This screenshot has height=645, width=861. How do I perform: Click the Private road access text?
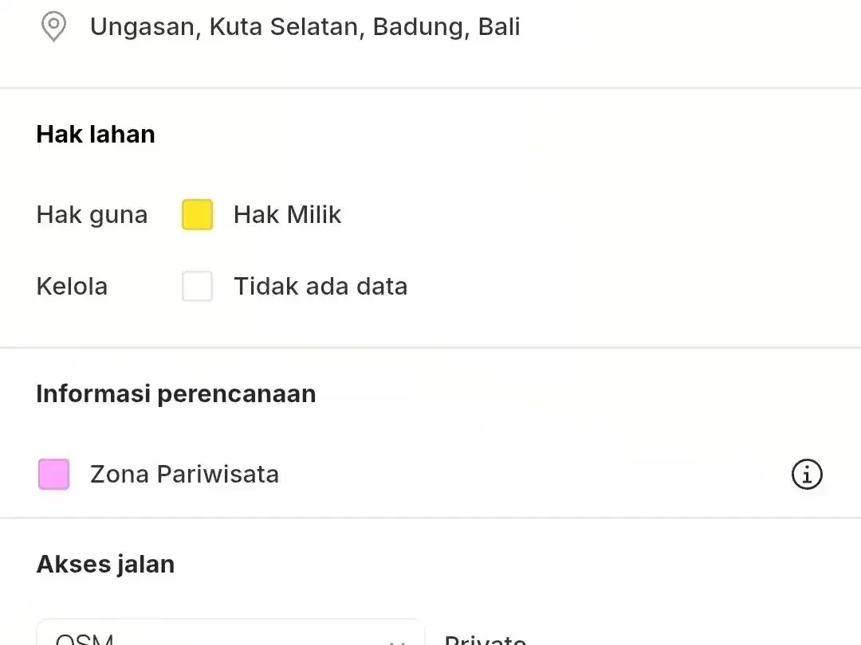pyautogui.click(x=486, y=639)
